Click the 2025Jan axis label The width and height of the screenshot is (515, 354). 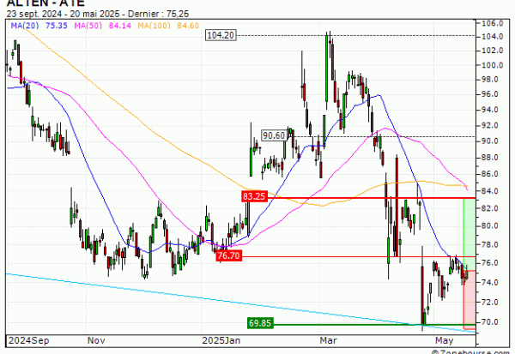coord(221,340)
